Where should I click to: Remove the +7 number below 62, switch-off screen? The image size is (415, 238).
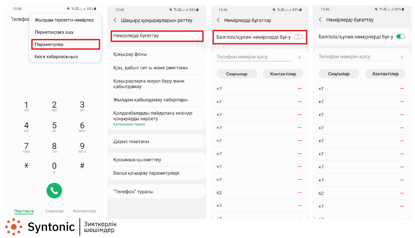pyautogui.click(x=299, y=205)
